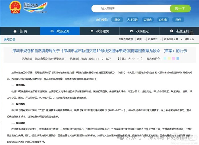Click the people icon beside 政民互动
The width and height of the screenshot is (199, 145).
coord(131,31)
